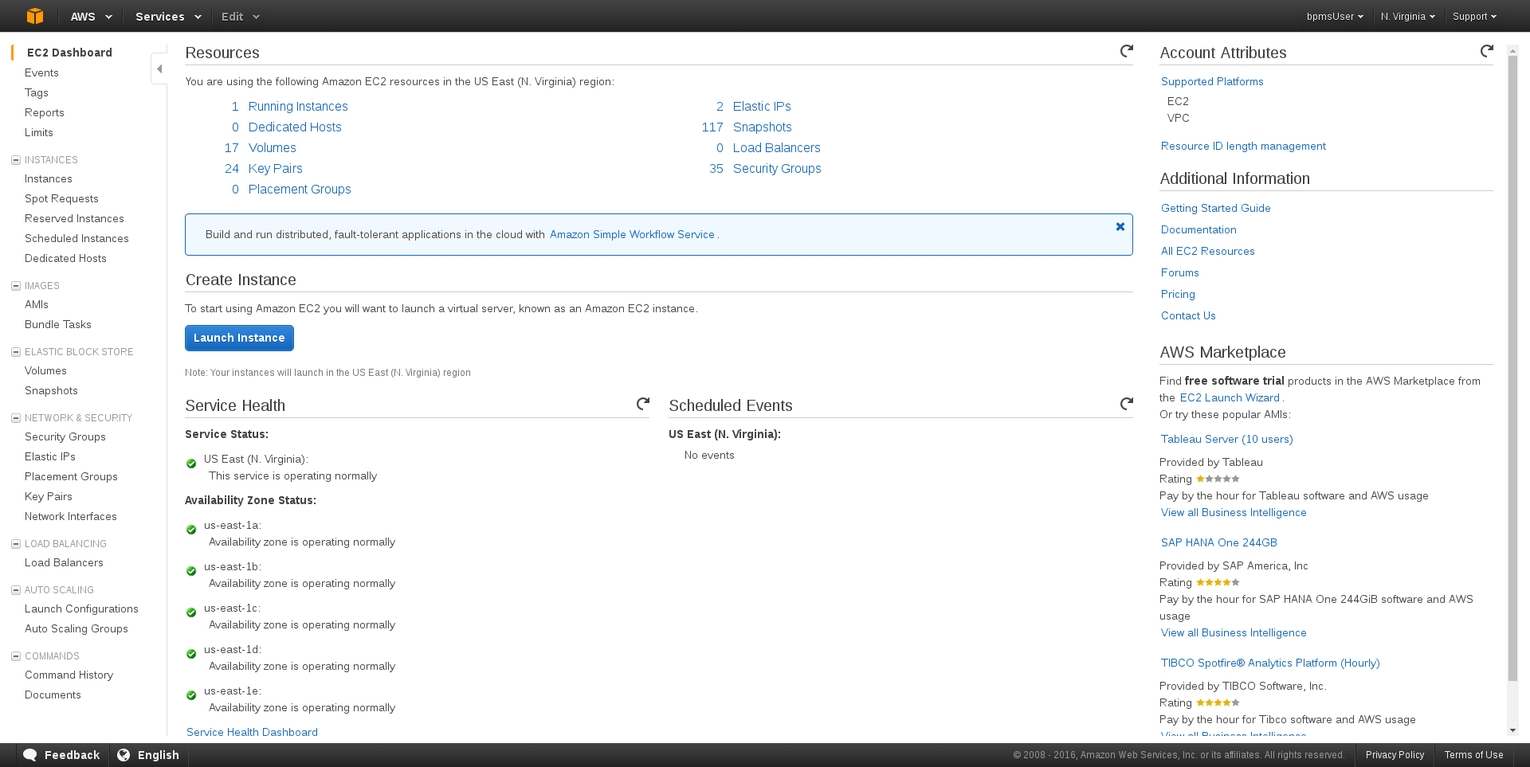1530x767 pixels.
Task: Collapse the ELASTIC BLOCK STORE group
Action: (x=16, y=352)
